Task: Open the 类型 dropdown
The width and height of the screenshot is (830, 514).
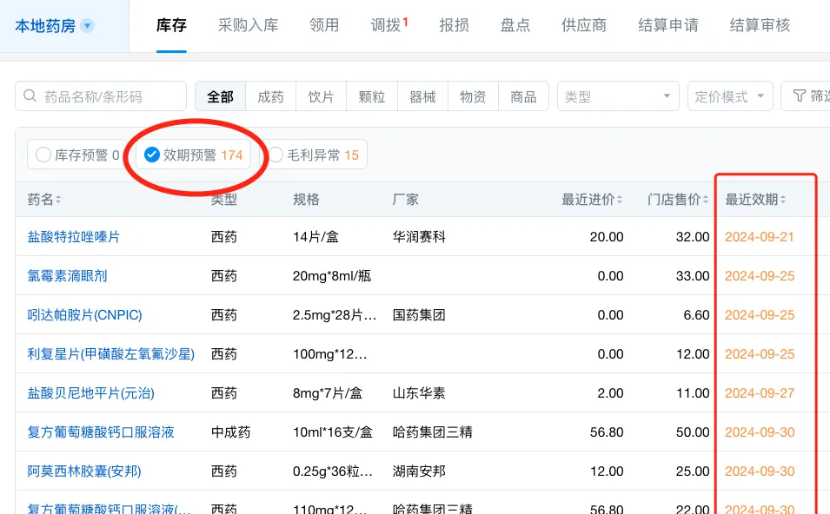Action: click(x=618, y=96)
